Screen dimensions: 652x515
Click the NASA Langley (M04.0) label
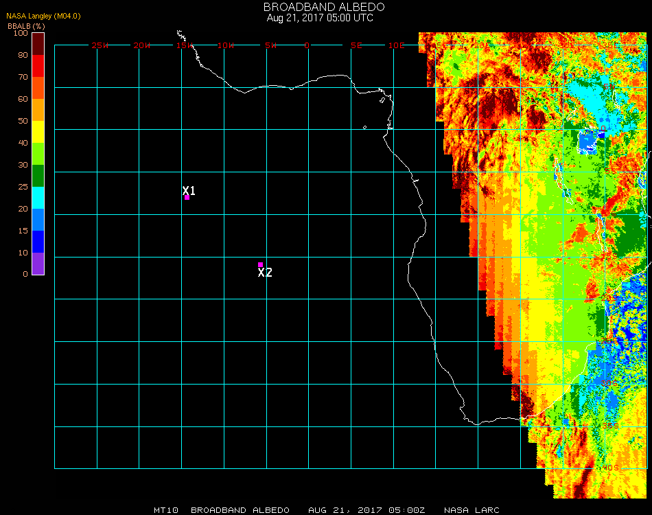click(44, 16)
